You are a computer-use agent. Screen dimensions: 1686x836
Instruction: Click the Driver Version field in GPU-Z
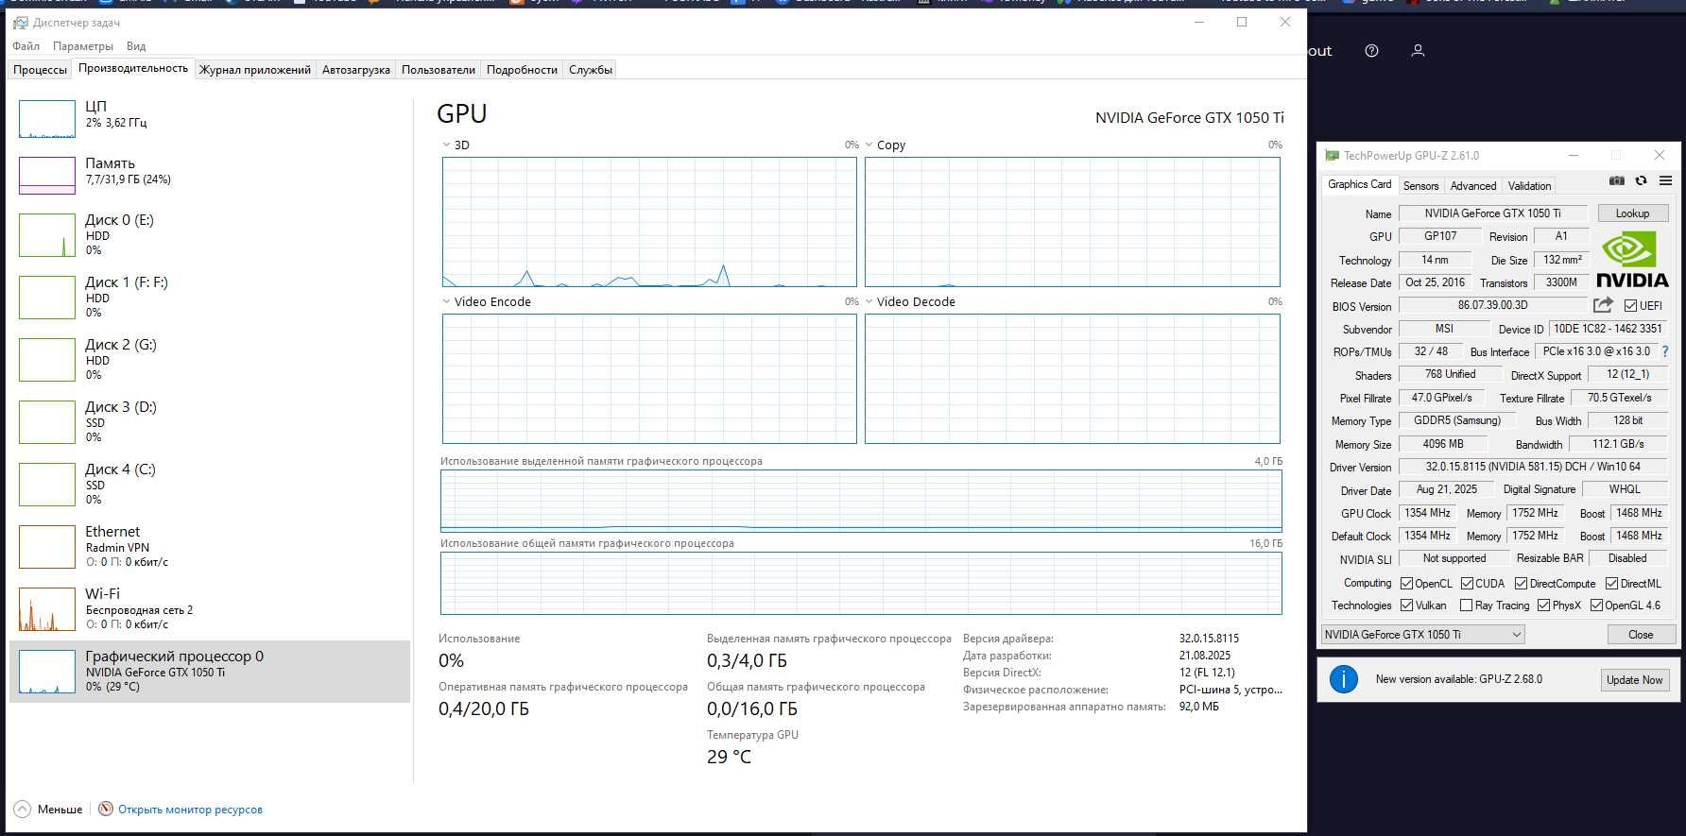pos(1533,467)
